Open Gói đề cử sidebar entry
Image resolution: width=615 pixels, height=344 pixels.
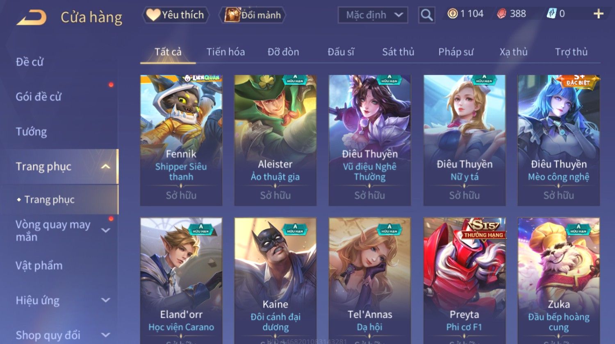[39, 97]
